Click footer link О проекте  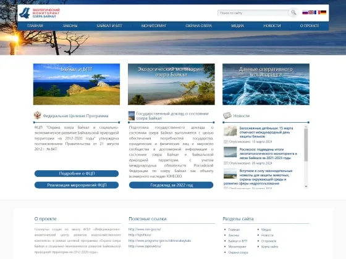click(269, 241)
